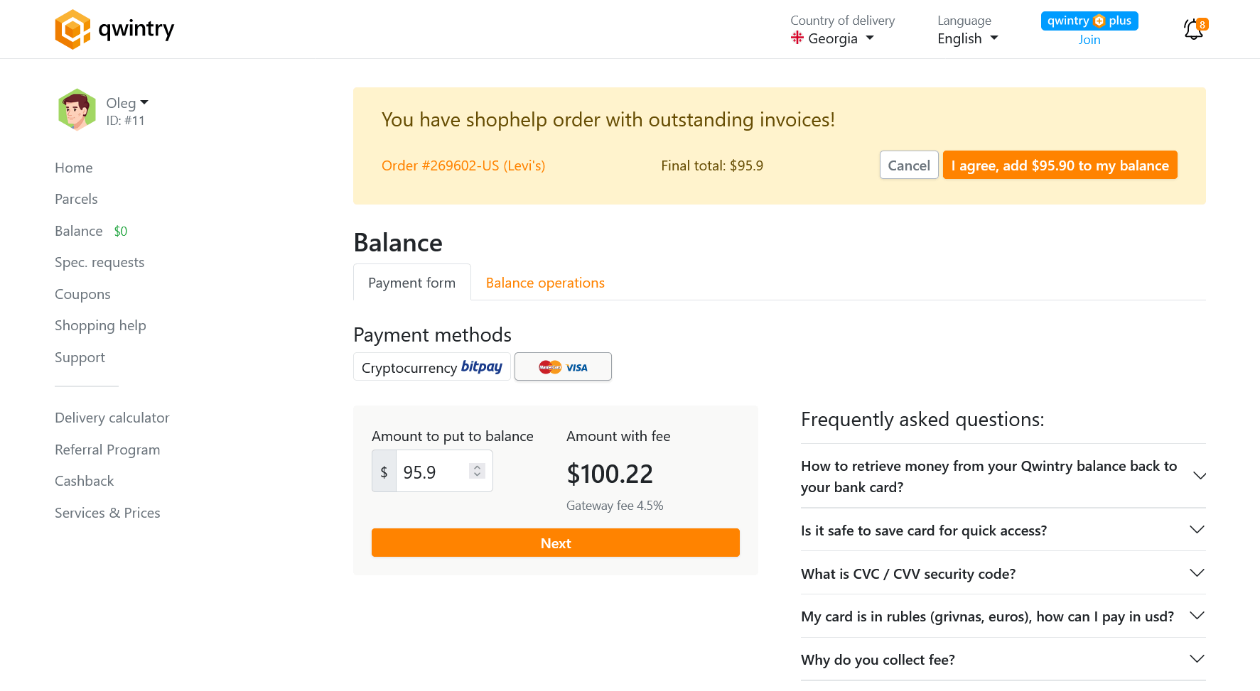Click the Georgia flag icon
The image size is (1260, 691).
[797, 38]
